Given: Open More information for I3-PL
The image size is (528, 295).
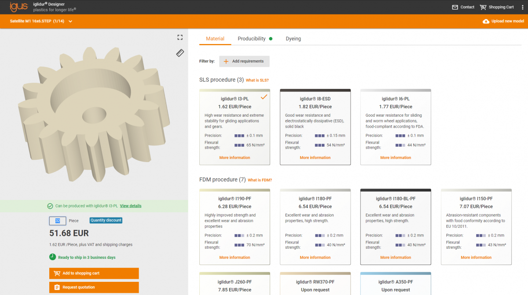Looking at the screenshot, I should [235, 158].
